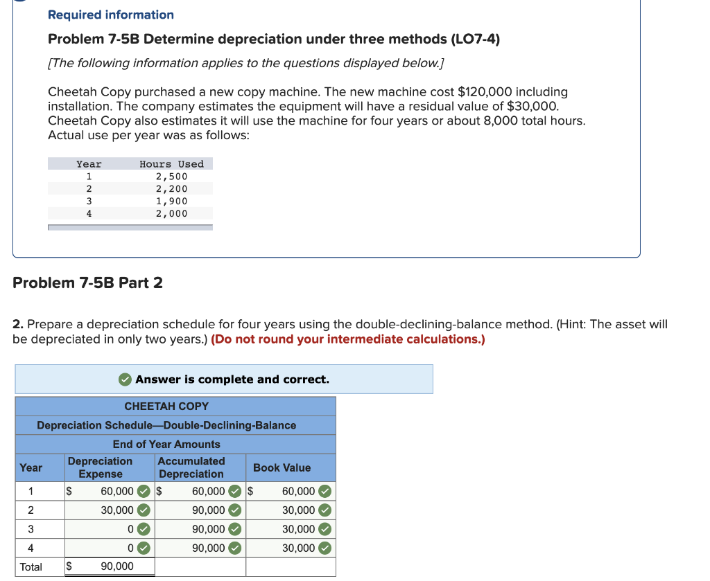This screenshot has width=710, height=581.
Task: Select Year 3 accumulated depreciation field
Action: coord(200,529)
